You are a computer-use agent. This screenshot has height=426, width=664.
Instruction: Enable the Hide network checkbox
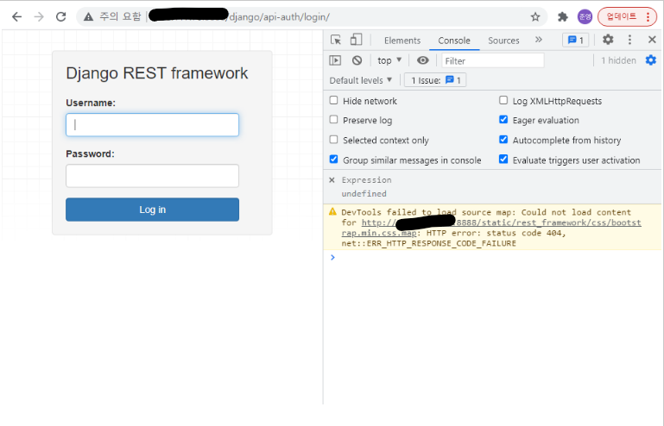[333, 100]
